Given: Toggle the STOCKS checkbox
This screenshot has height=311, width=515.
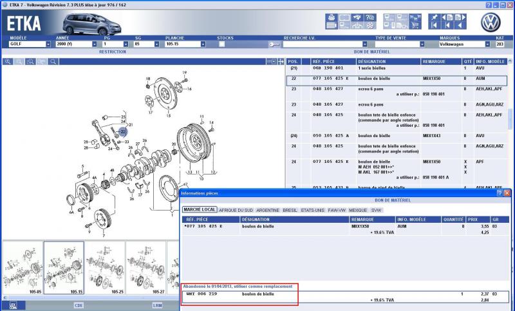Looking at the screenshot, I should click(x=221, y=44).
